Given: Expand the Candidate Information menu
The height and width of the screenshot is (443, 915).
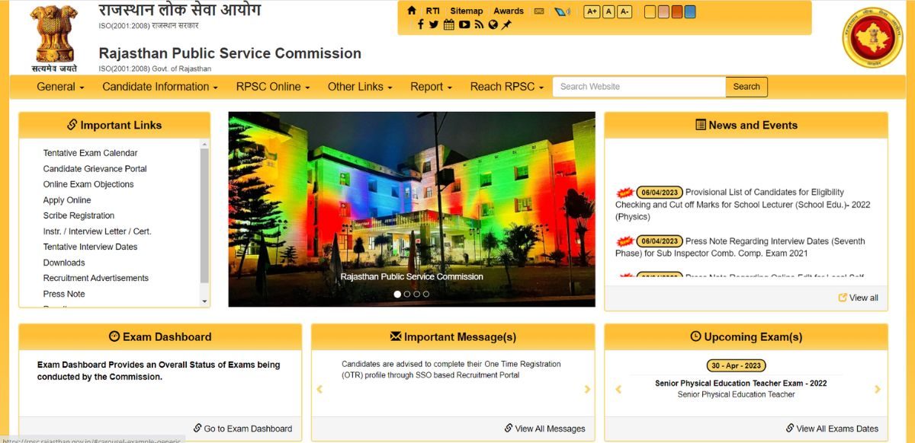Looking at the screenshot, I should tap(160, 87).
